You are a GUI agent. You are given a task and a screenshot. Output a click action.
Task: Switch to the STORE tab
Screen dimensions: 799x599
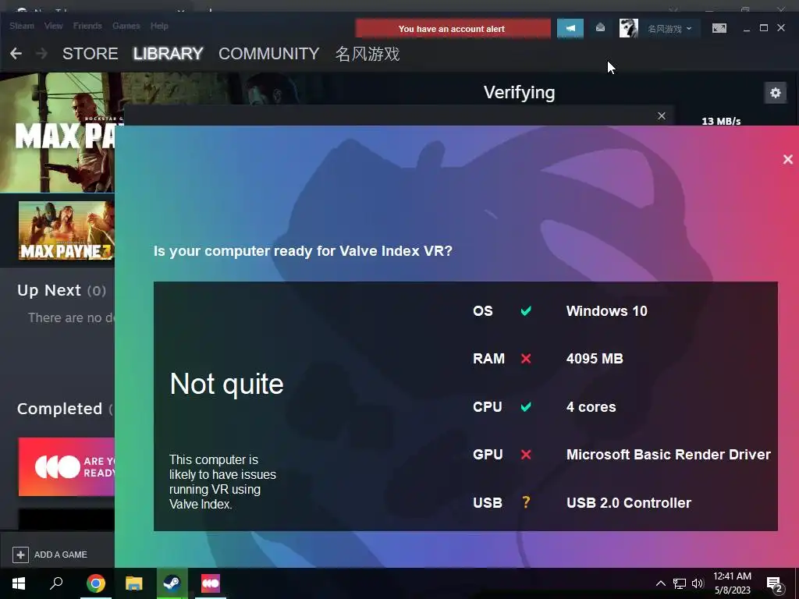91,54
